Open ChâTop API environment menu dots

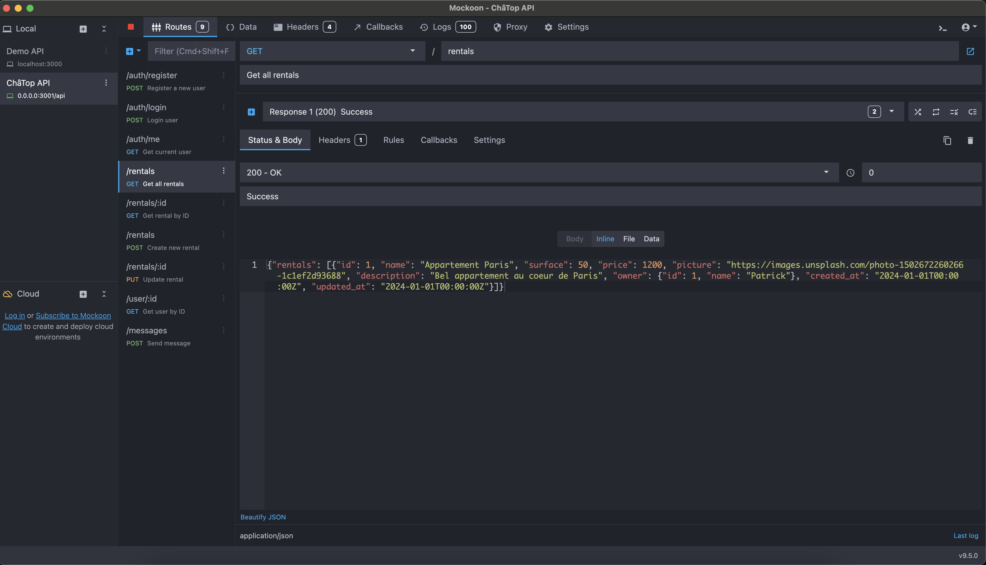[106, 83]
